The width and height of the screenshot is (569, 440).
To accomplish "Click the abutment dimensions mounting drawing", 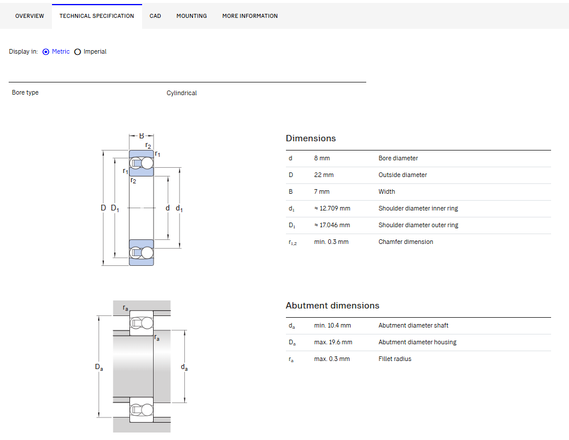I will [142, 366].
